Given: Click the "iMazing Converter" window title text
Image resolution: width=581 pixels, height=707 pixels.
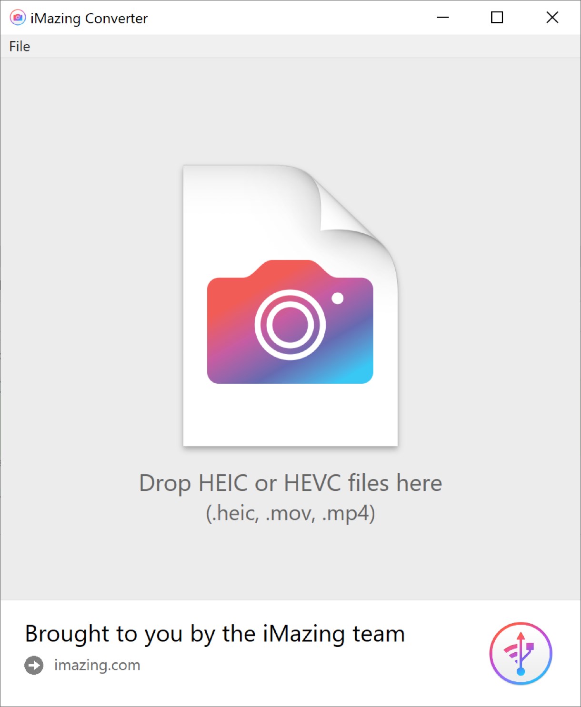Looking at the screenshot, I should point(89,18).
